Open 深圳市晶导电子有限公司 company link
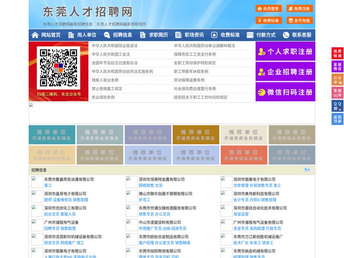 click(x=65, y=193)
